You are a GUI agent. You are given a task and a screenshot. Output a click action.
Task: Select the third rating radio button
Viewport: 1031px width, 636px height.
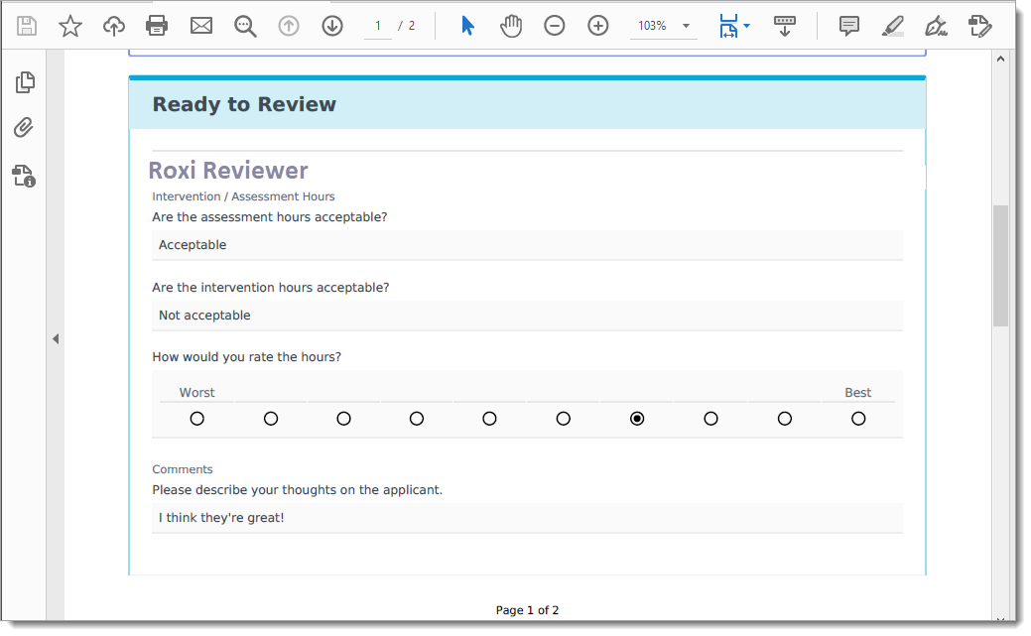tap(343, 419)
